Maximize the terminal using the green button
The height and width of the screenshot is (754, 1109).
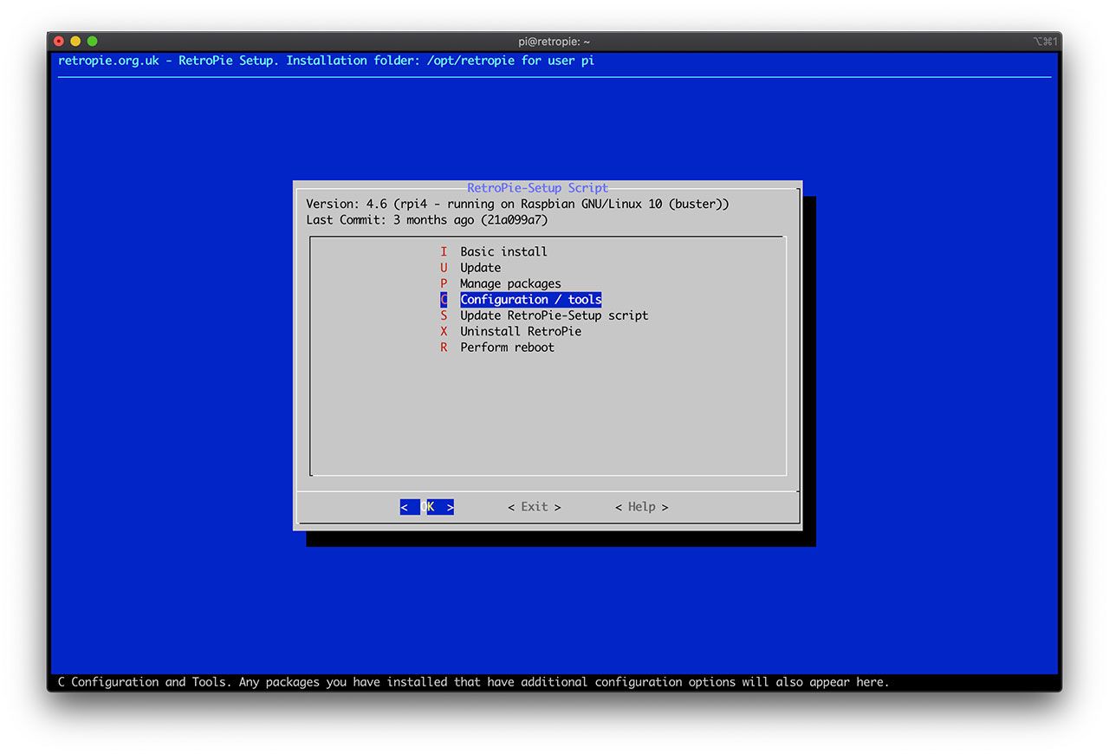[x=92, y=41]
